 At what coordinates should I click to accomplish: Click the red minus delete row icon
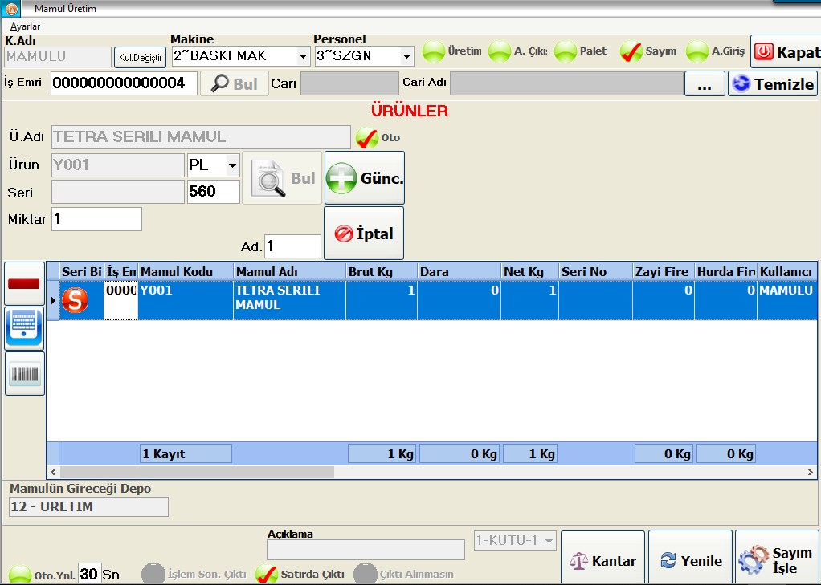[24, 283]
